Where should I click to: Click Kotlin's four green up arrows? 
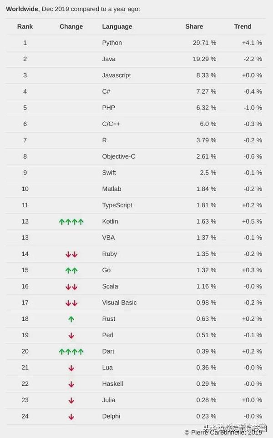[x=71, y=222]
